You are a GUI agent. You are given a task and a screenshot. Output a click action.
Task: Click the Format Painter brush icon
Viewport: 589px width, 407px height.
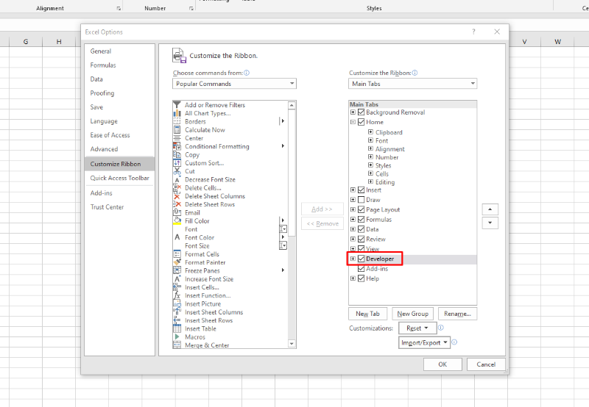pos(177,262)
